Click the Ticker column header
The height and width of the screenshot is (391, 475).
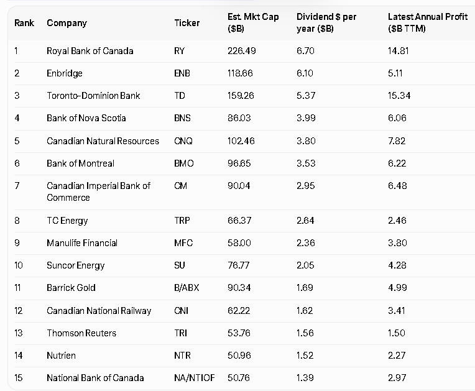tap(187, 23)
